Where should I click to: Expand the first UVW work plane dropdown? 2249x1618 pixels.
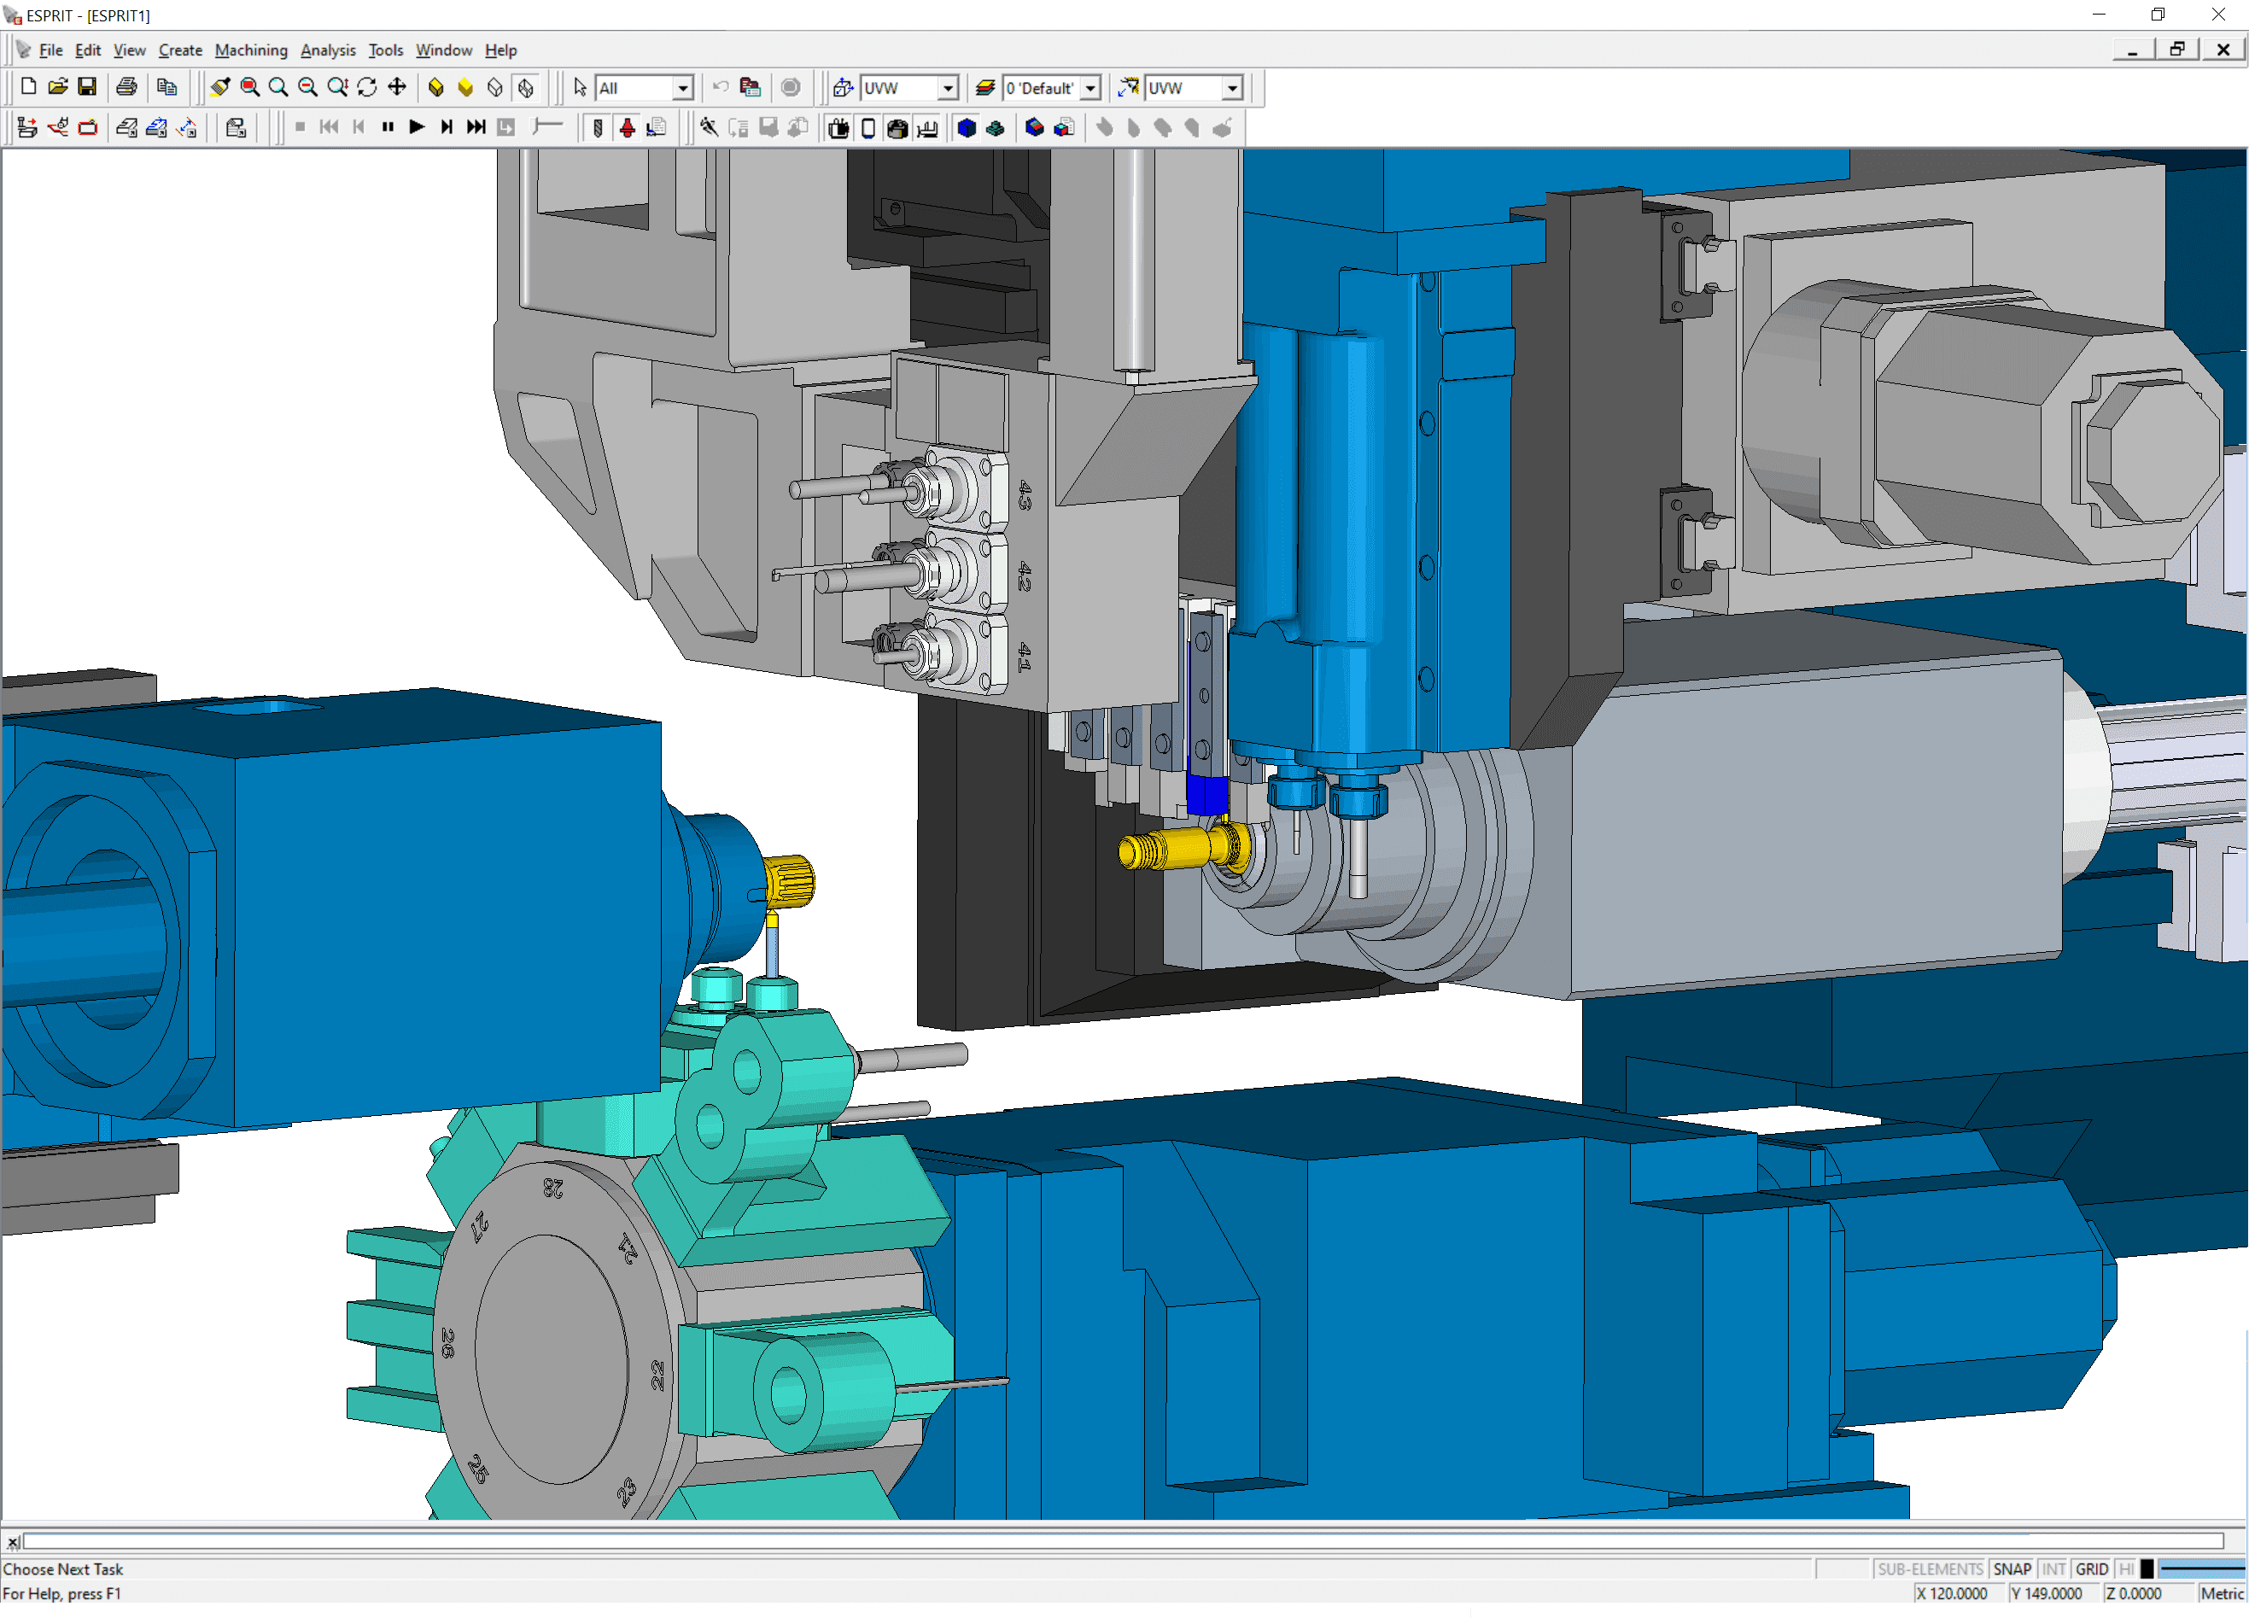[x=948, y=88]
